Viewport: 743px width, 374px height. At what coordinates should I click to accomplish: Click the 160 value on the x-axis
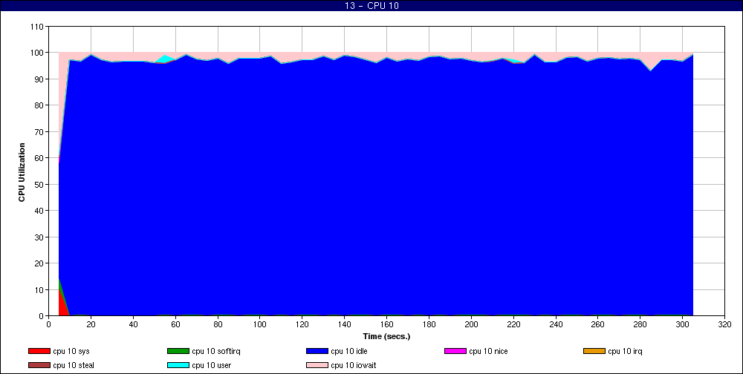coord(386,324)
